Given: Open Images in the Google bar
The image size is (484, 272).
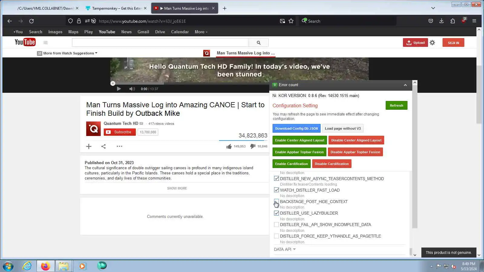Looking at the screenshot, I should tap(55, 32).
